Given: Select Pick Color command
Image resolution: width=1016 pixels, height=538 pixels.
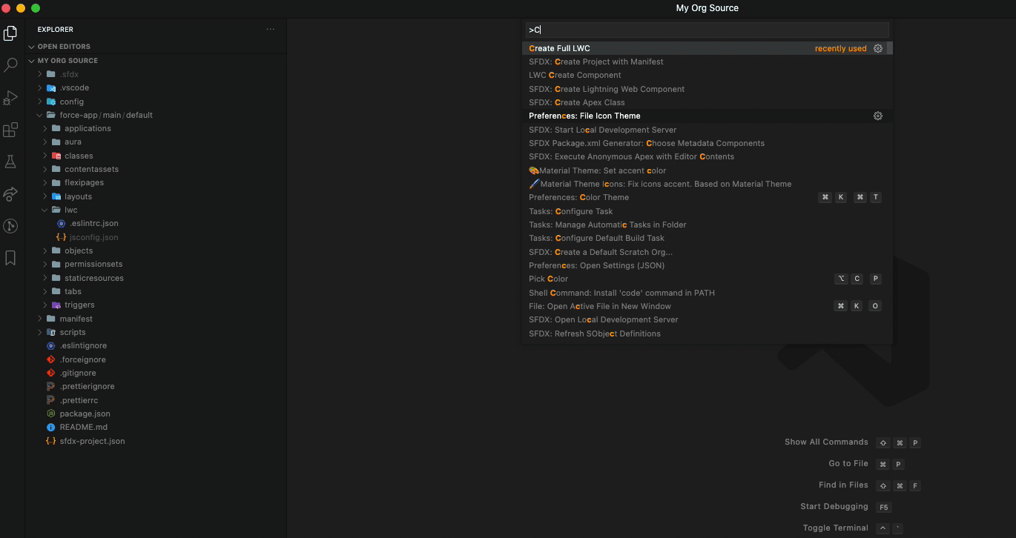Looking at the screenshot, I should 705,279.
